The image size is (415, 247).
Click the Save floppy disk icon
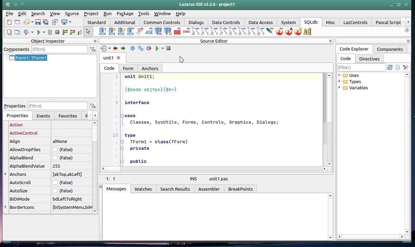[x=38, y=22]
